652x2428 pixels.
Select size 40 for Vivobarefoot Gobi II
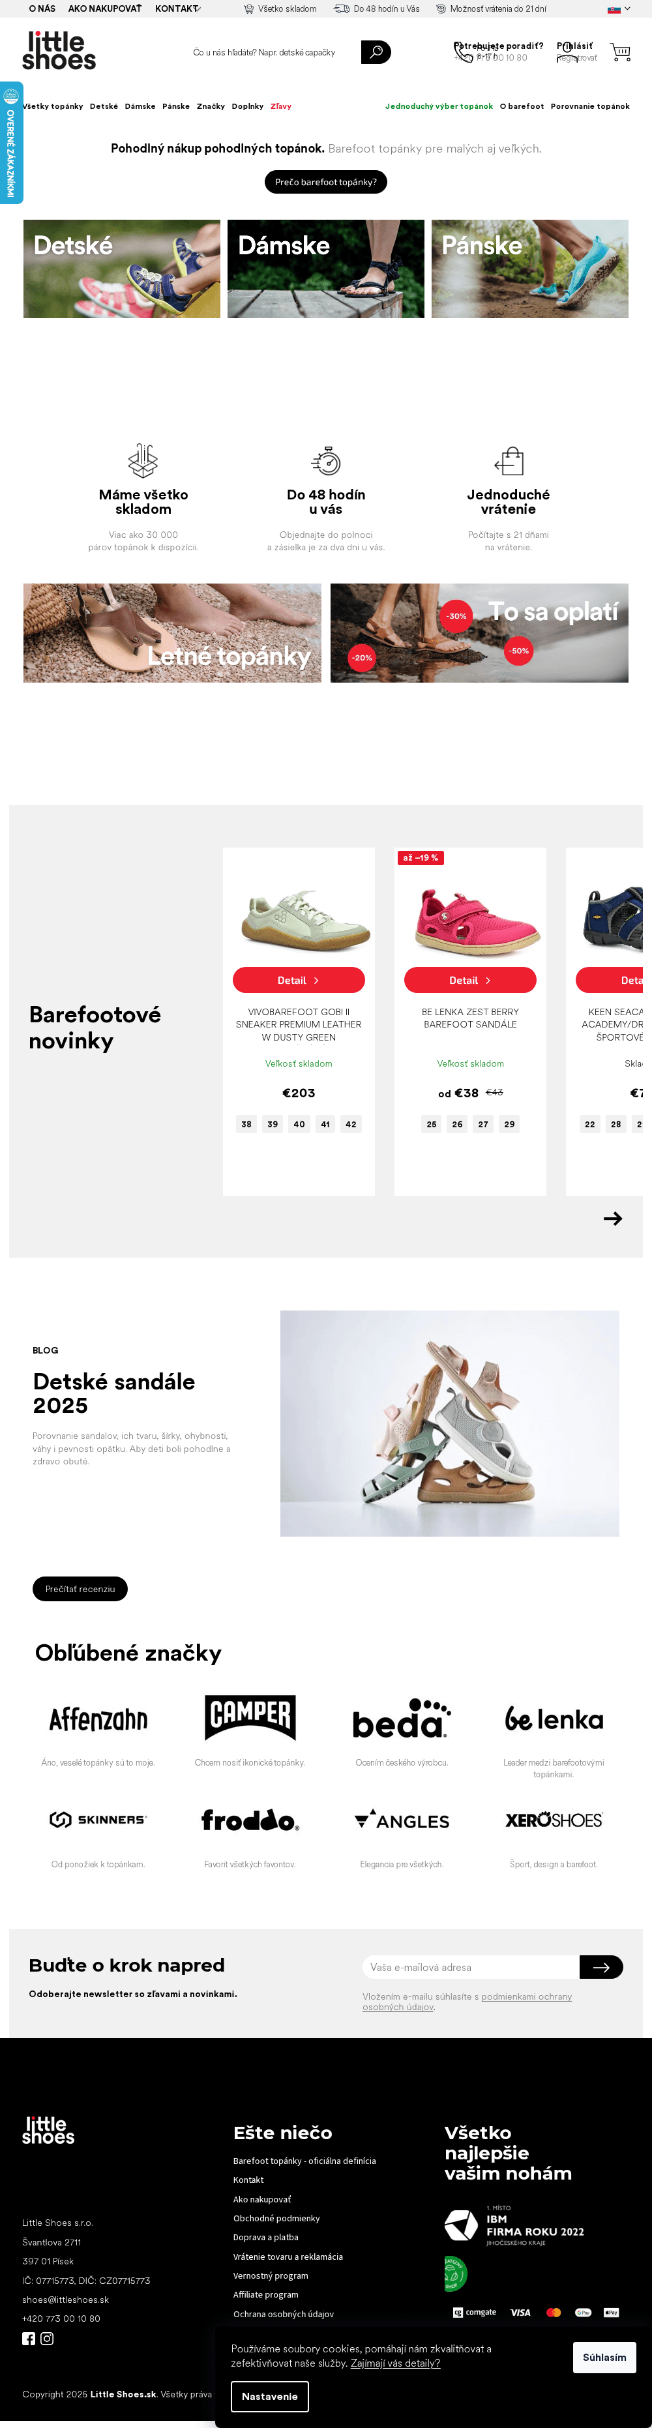[x=299, y=1123]
